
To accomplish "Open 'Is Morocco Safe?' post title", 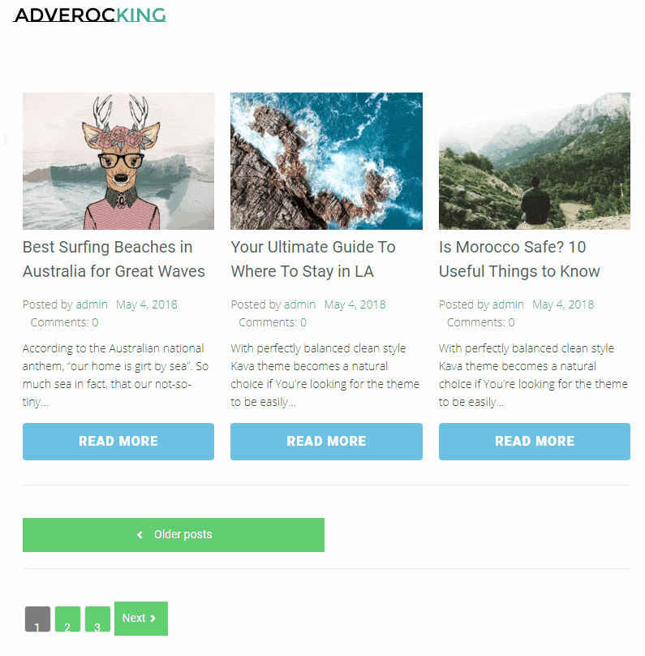I will click(x=519, y=259).
